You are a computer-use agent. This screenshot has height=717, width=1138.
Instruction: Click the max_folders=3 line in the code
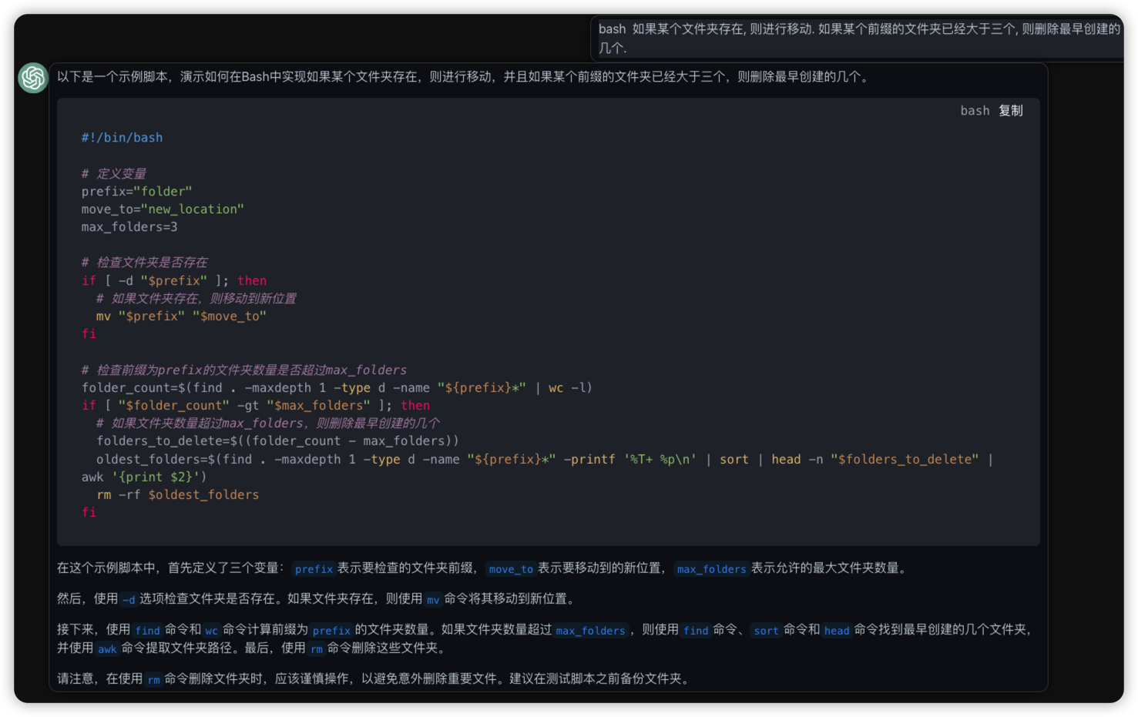click(x=129, y=227)
